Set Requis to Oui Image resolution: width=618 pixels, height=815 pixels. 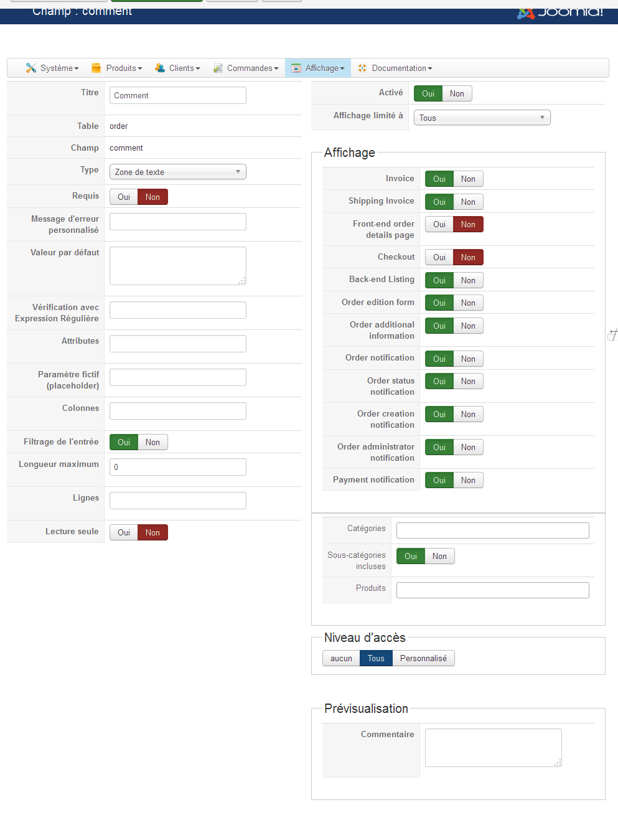124,197
